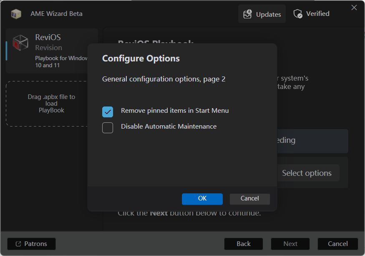Cancel the wizard from bottom bar
This screenshot has height=256, width=365.
pyautogui.click(x=337, y=244)
